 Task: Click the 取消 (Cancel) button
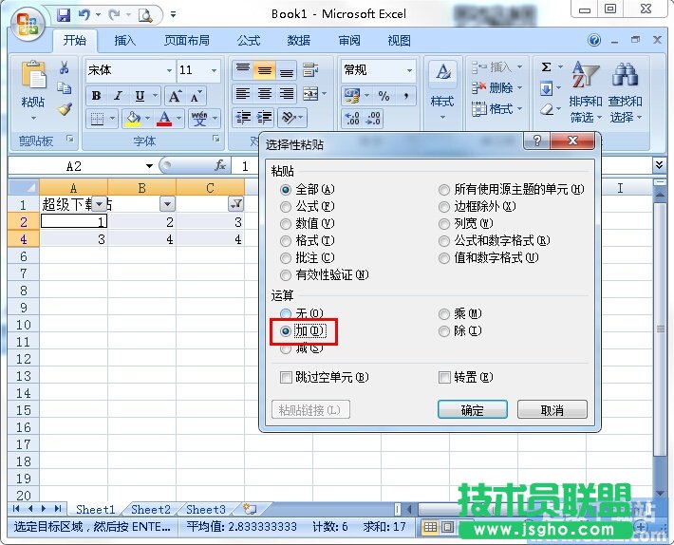(x=552, y=410)
